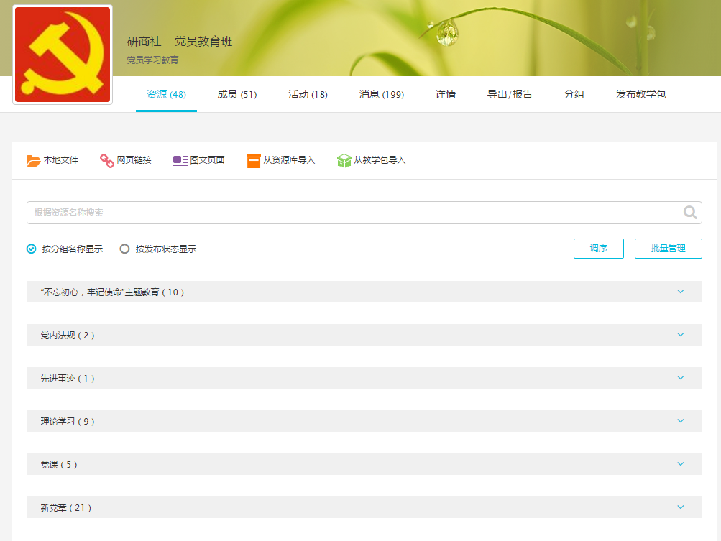Open the 消息 (199) tab
Viewport: 721px width, 541px height.
(x=381, y=95)
